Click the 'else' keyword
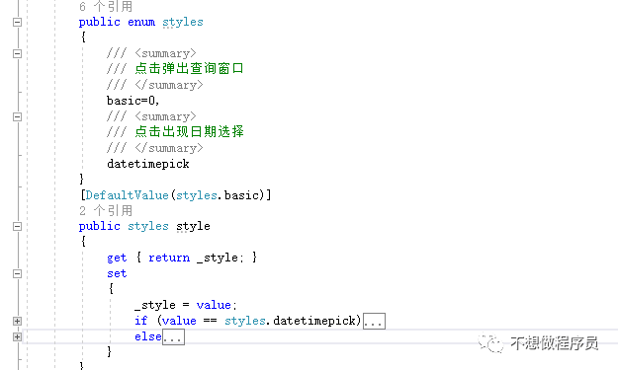Screen dimensions: 618x370 pyautogui.click(x=147, y=336)
